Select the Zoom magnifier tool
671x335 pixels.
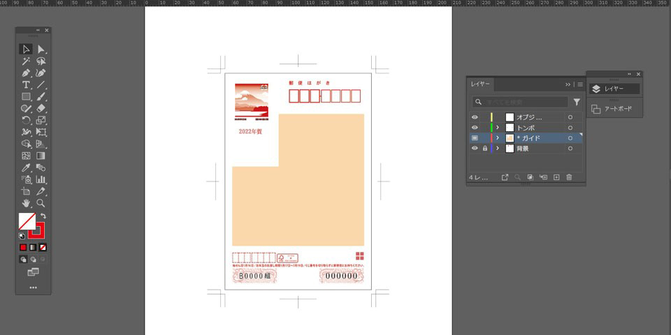[41, 203]
